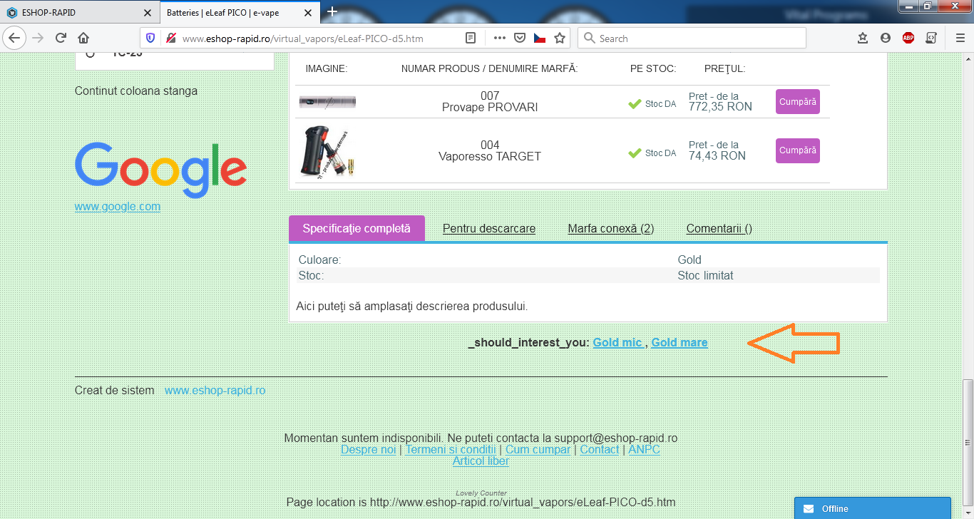Open the Despre noi link
The width and height of the screenshot is (974, 519).
369,450
